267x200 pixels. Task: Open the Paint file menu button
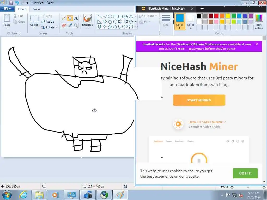(x=7, y=9)
